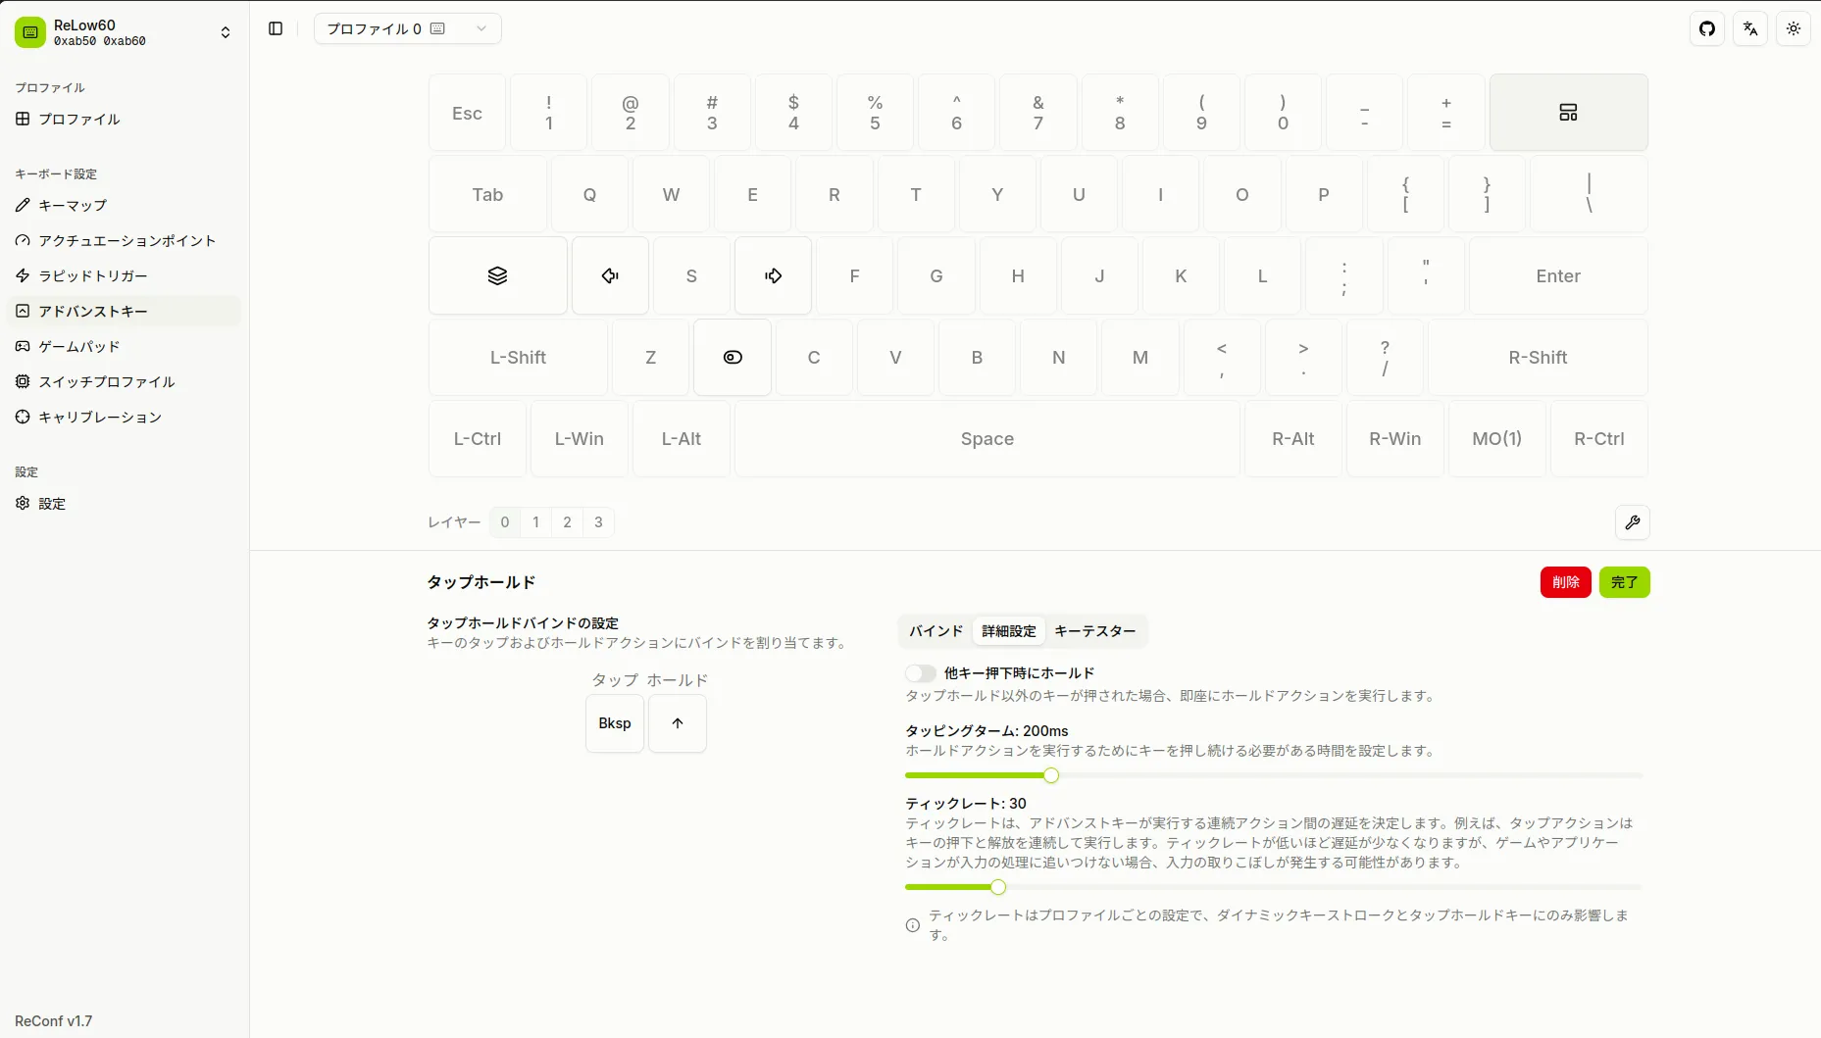The image size is (1821, 1038).
Task: Select the L-Alt key
Action: [x=682, y=438]
